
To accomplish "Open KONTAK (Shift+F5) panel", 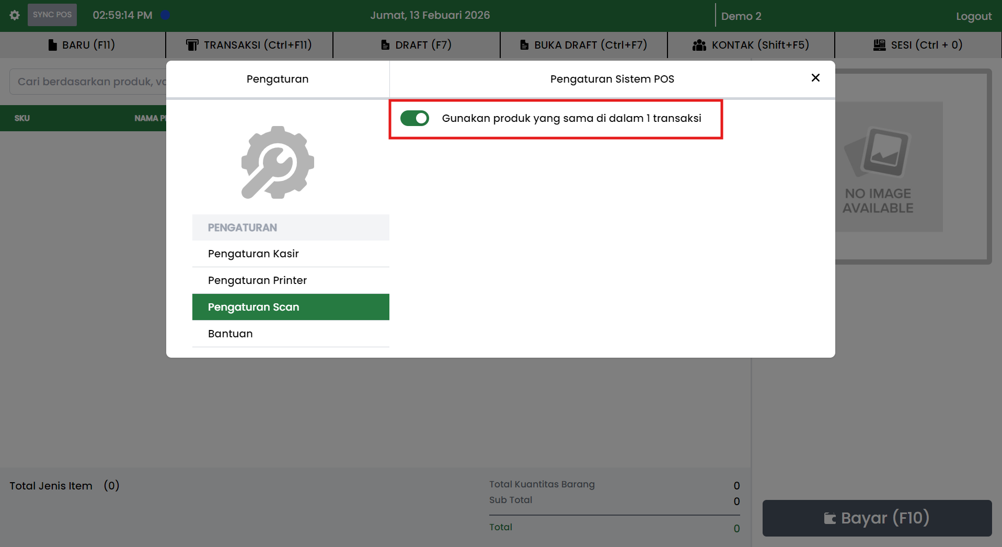I will (751, 45).
